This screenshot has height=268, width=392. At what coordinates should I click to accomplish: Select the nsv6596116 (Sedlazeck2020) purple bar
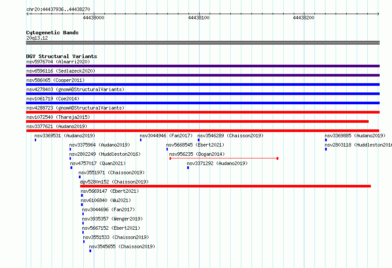[x=203, y=75]
